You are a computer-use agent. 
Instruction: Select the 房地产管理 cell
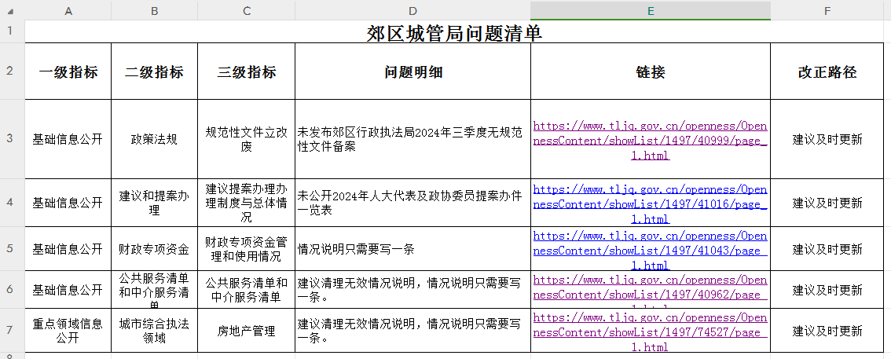[x=246, y=332]
